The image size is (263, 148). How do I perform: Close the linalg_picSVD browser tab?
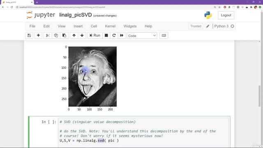click(32, 2)
